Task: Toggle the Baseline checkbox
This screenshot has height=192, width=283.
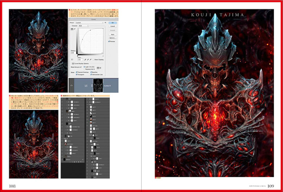Action: (x=91, y=72)
